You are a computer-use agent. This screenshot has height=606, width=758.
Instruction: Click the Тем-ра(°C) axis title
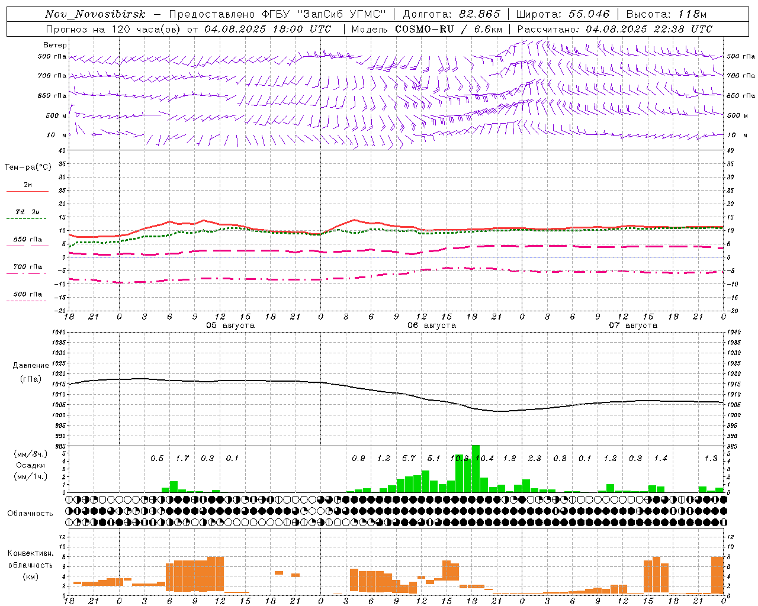[x=28, y=167]
